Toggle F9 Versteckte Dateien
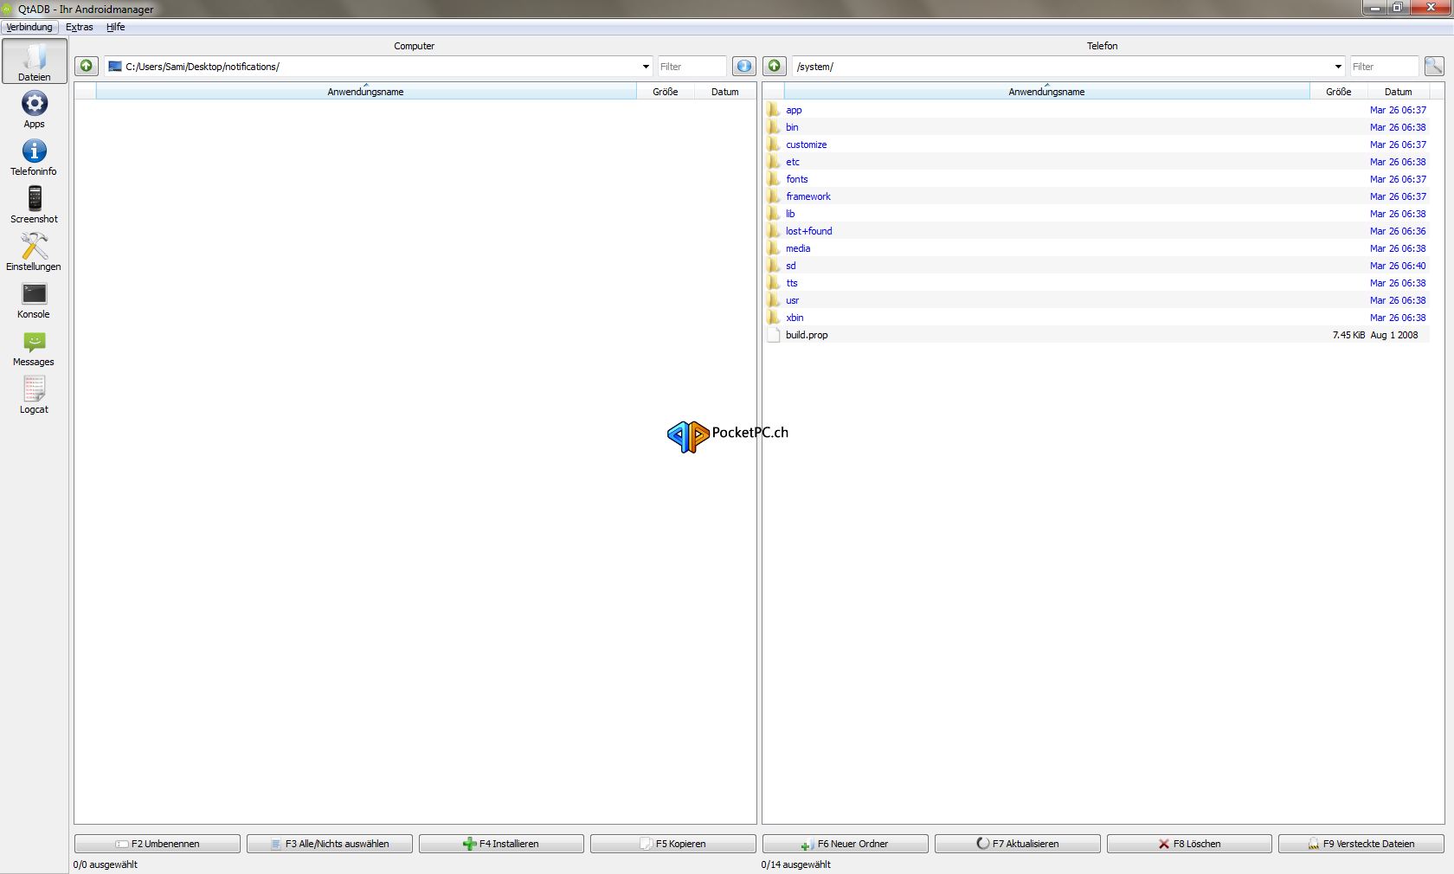 pos(1361,844)
